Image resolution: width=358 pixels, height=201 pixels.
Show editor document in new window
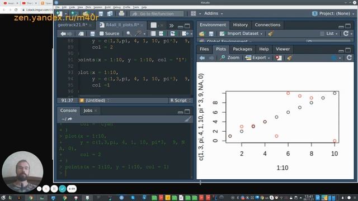pyautogui.click(x=81, y=33)
